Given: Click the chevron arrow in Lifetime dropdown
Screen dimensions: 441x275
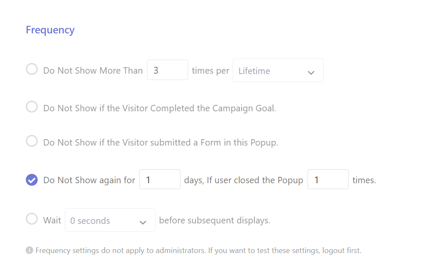Looking at the screenshot, I should point(311,73).
